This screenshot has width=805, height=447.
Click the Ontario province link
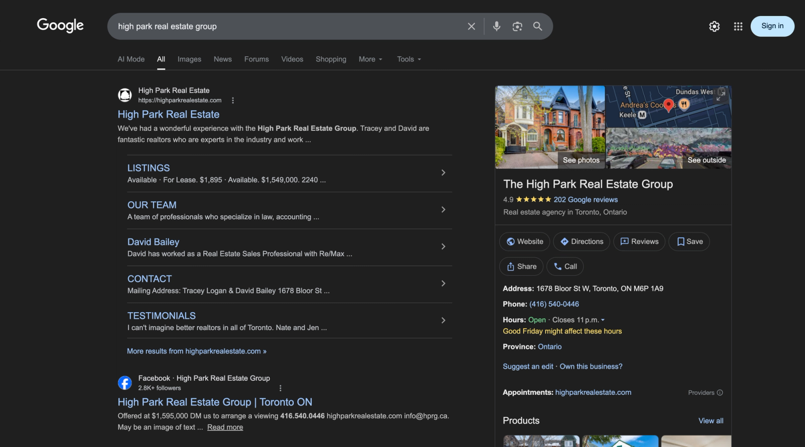(549, 347)
